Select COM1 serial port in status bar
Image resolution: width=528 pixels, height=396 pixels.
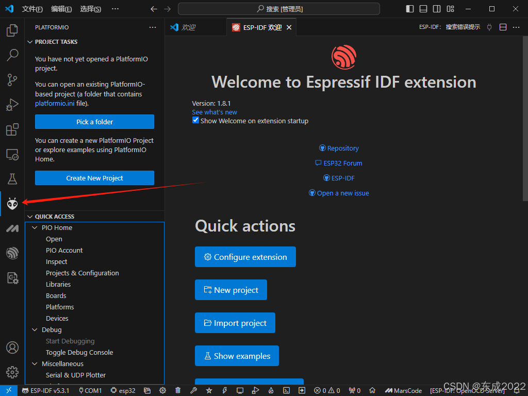click(90, 391)
